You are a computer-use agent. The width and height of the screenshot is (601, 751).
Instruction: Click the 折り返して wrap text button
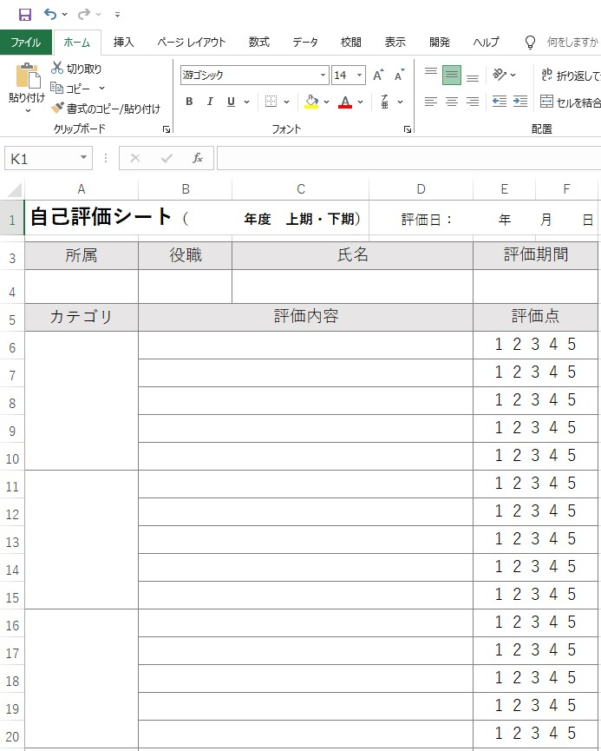(x=570, y=75)
